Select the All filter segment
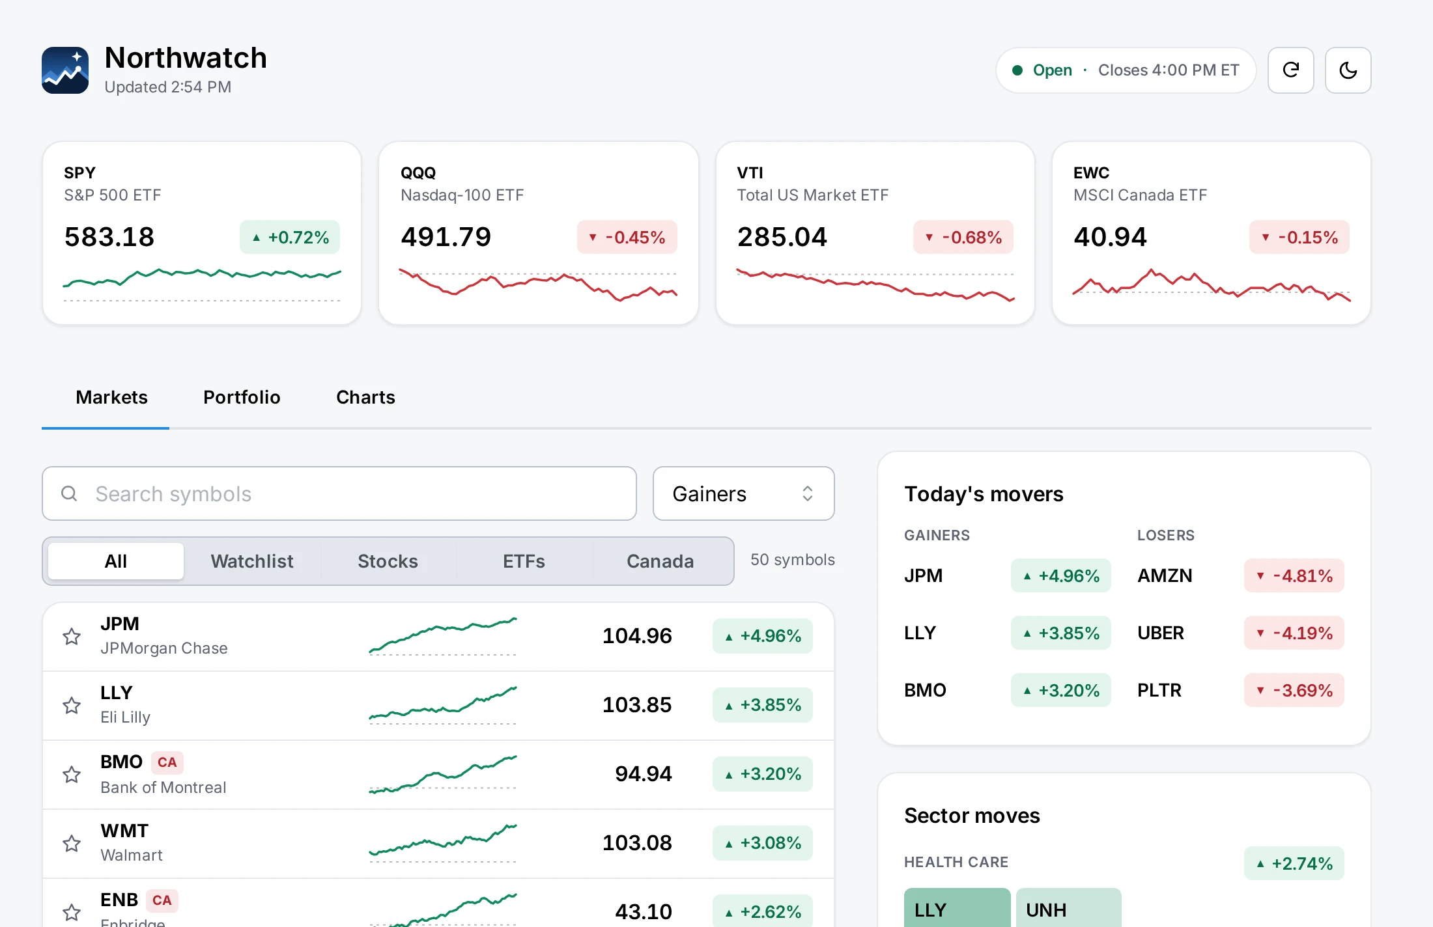1433x927 pixels. (x=116, y=561)
